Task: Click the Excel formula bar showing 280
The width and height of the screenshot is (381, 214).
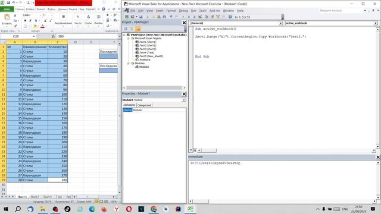Action: pyautogui.click(x=87, y=36)
